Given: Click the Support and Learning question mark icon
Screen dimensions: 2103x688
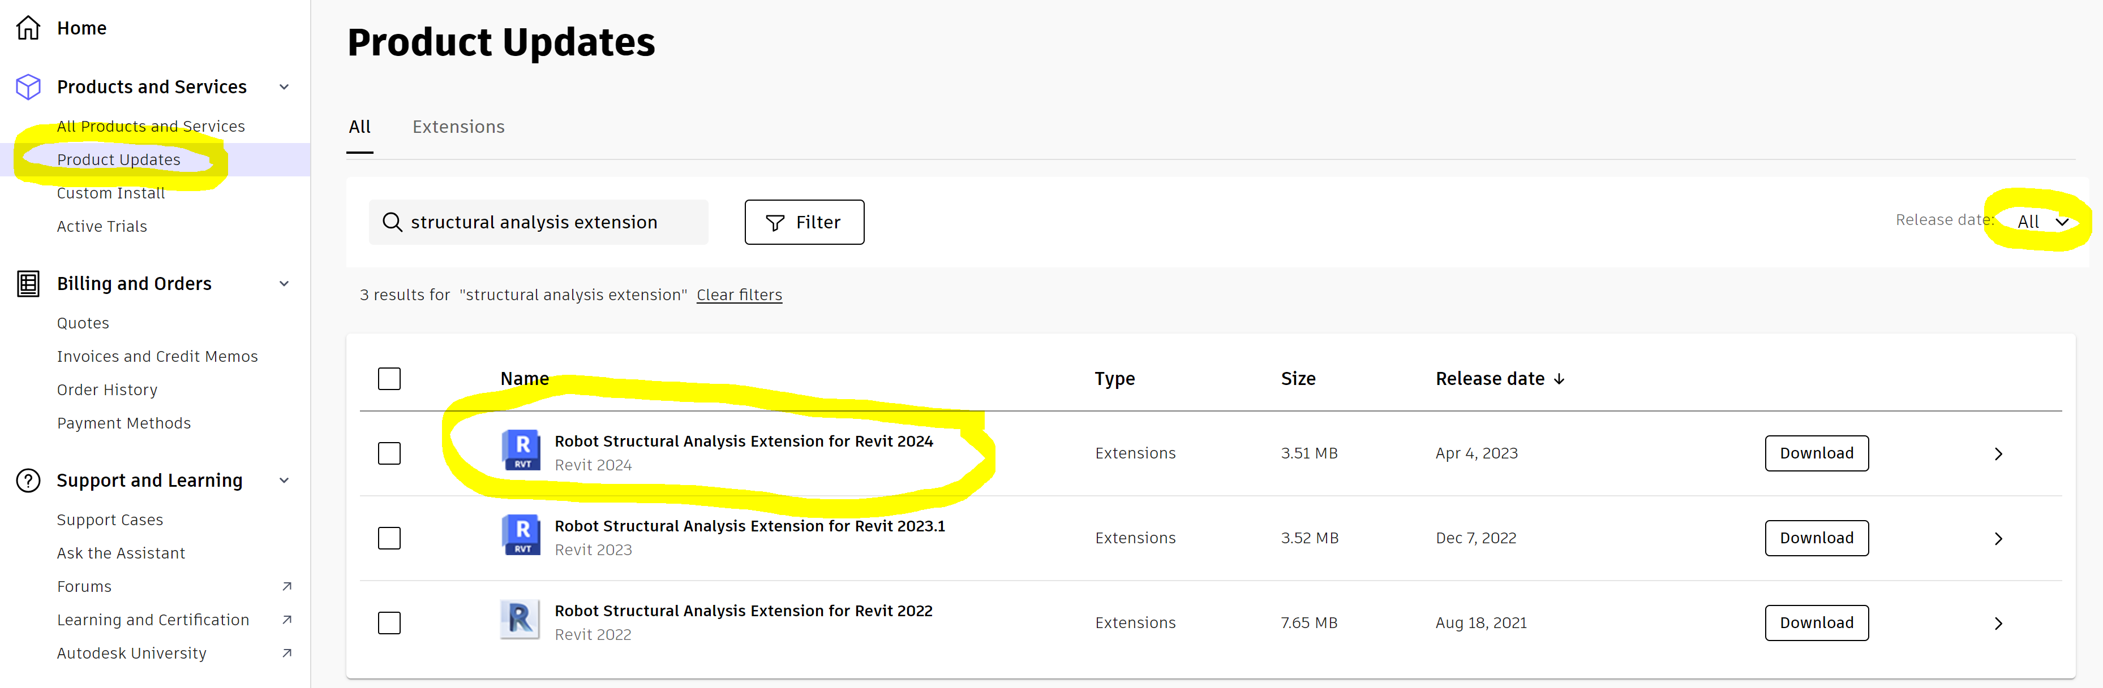Looking at the screenshot, I should coord(27,481).
